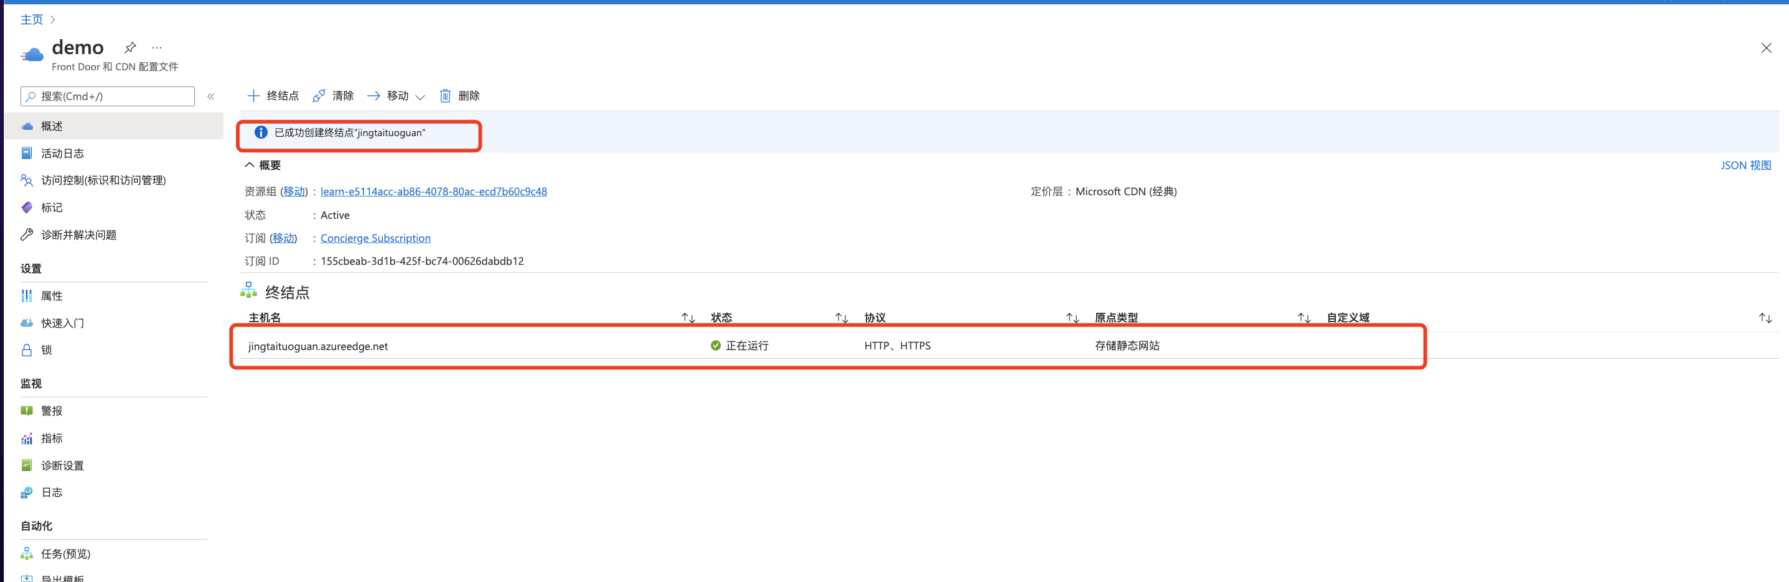Click the info icon in success notification

pyautogui.click(x=260, y=132)
